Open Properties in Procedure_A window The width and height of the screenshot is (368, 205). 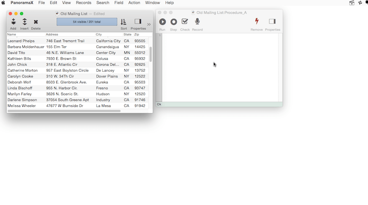point(272,21)
